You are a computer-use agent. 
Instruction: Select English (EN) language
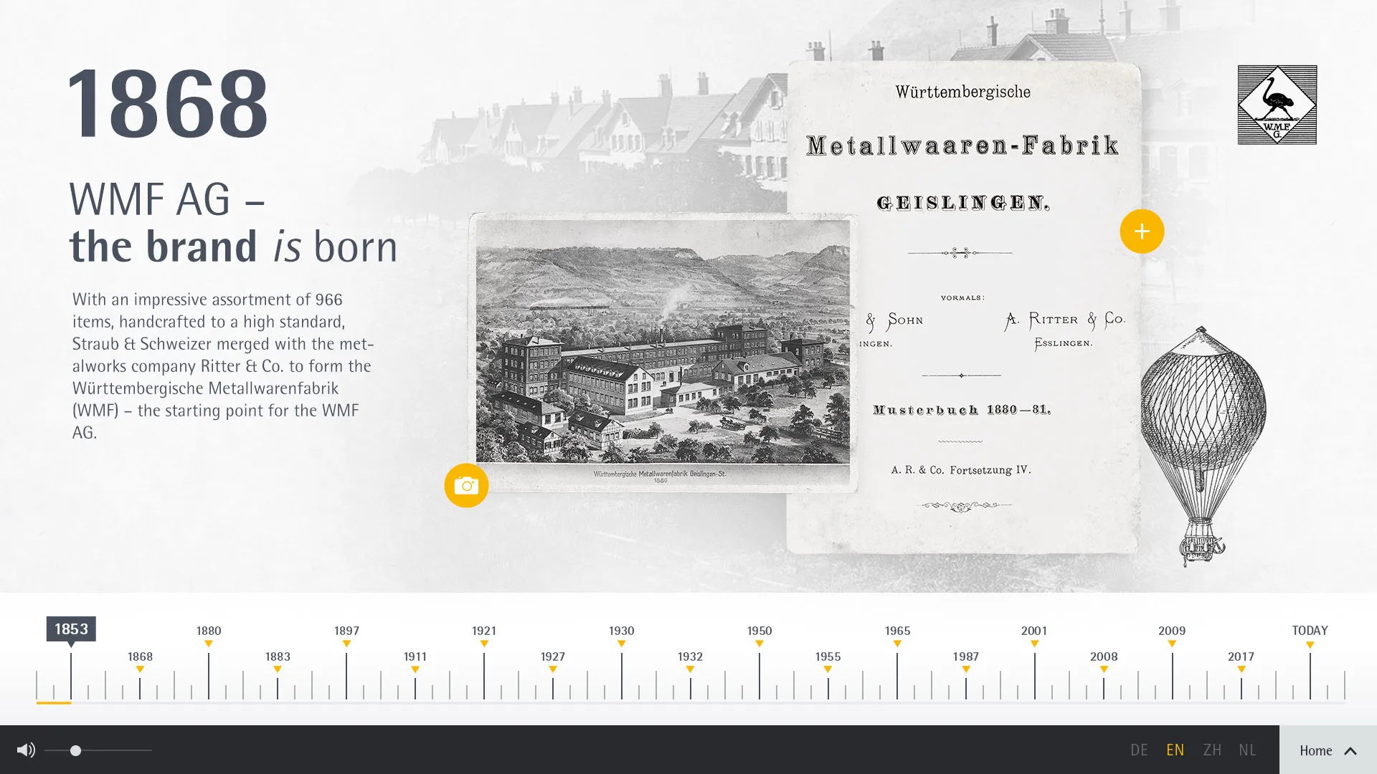[x=1175, y=750]
